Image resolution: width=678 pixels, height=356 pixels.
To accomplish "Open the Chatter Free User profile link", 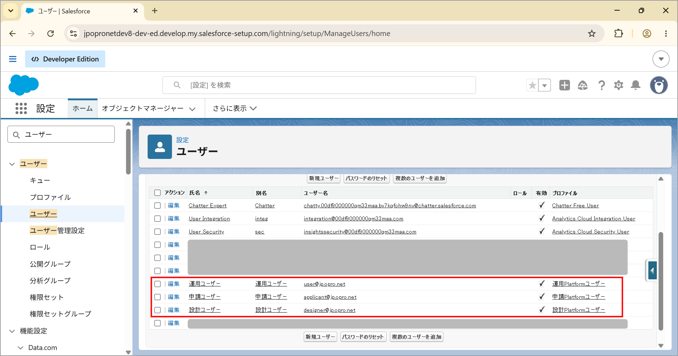I will pyautogui.click(x=576, y=206).
